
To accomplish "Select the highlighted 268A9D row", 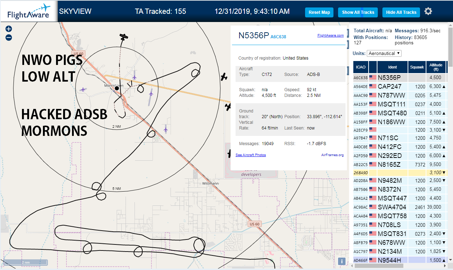I will click(x=400, y=172).
